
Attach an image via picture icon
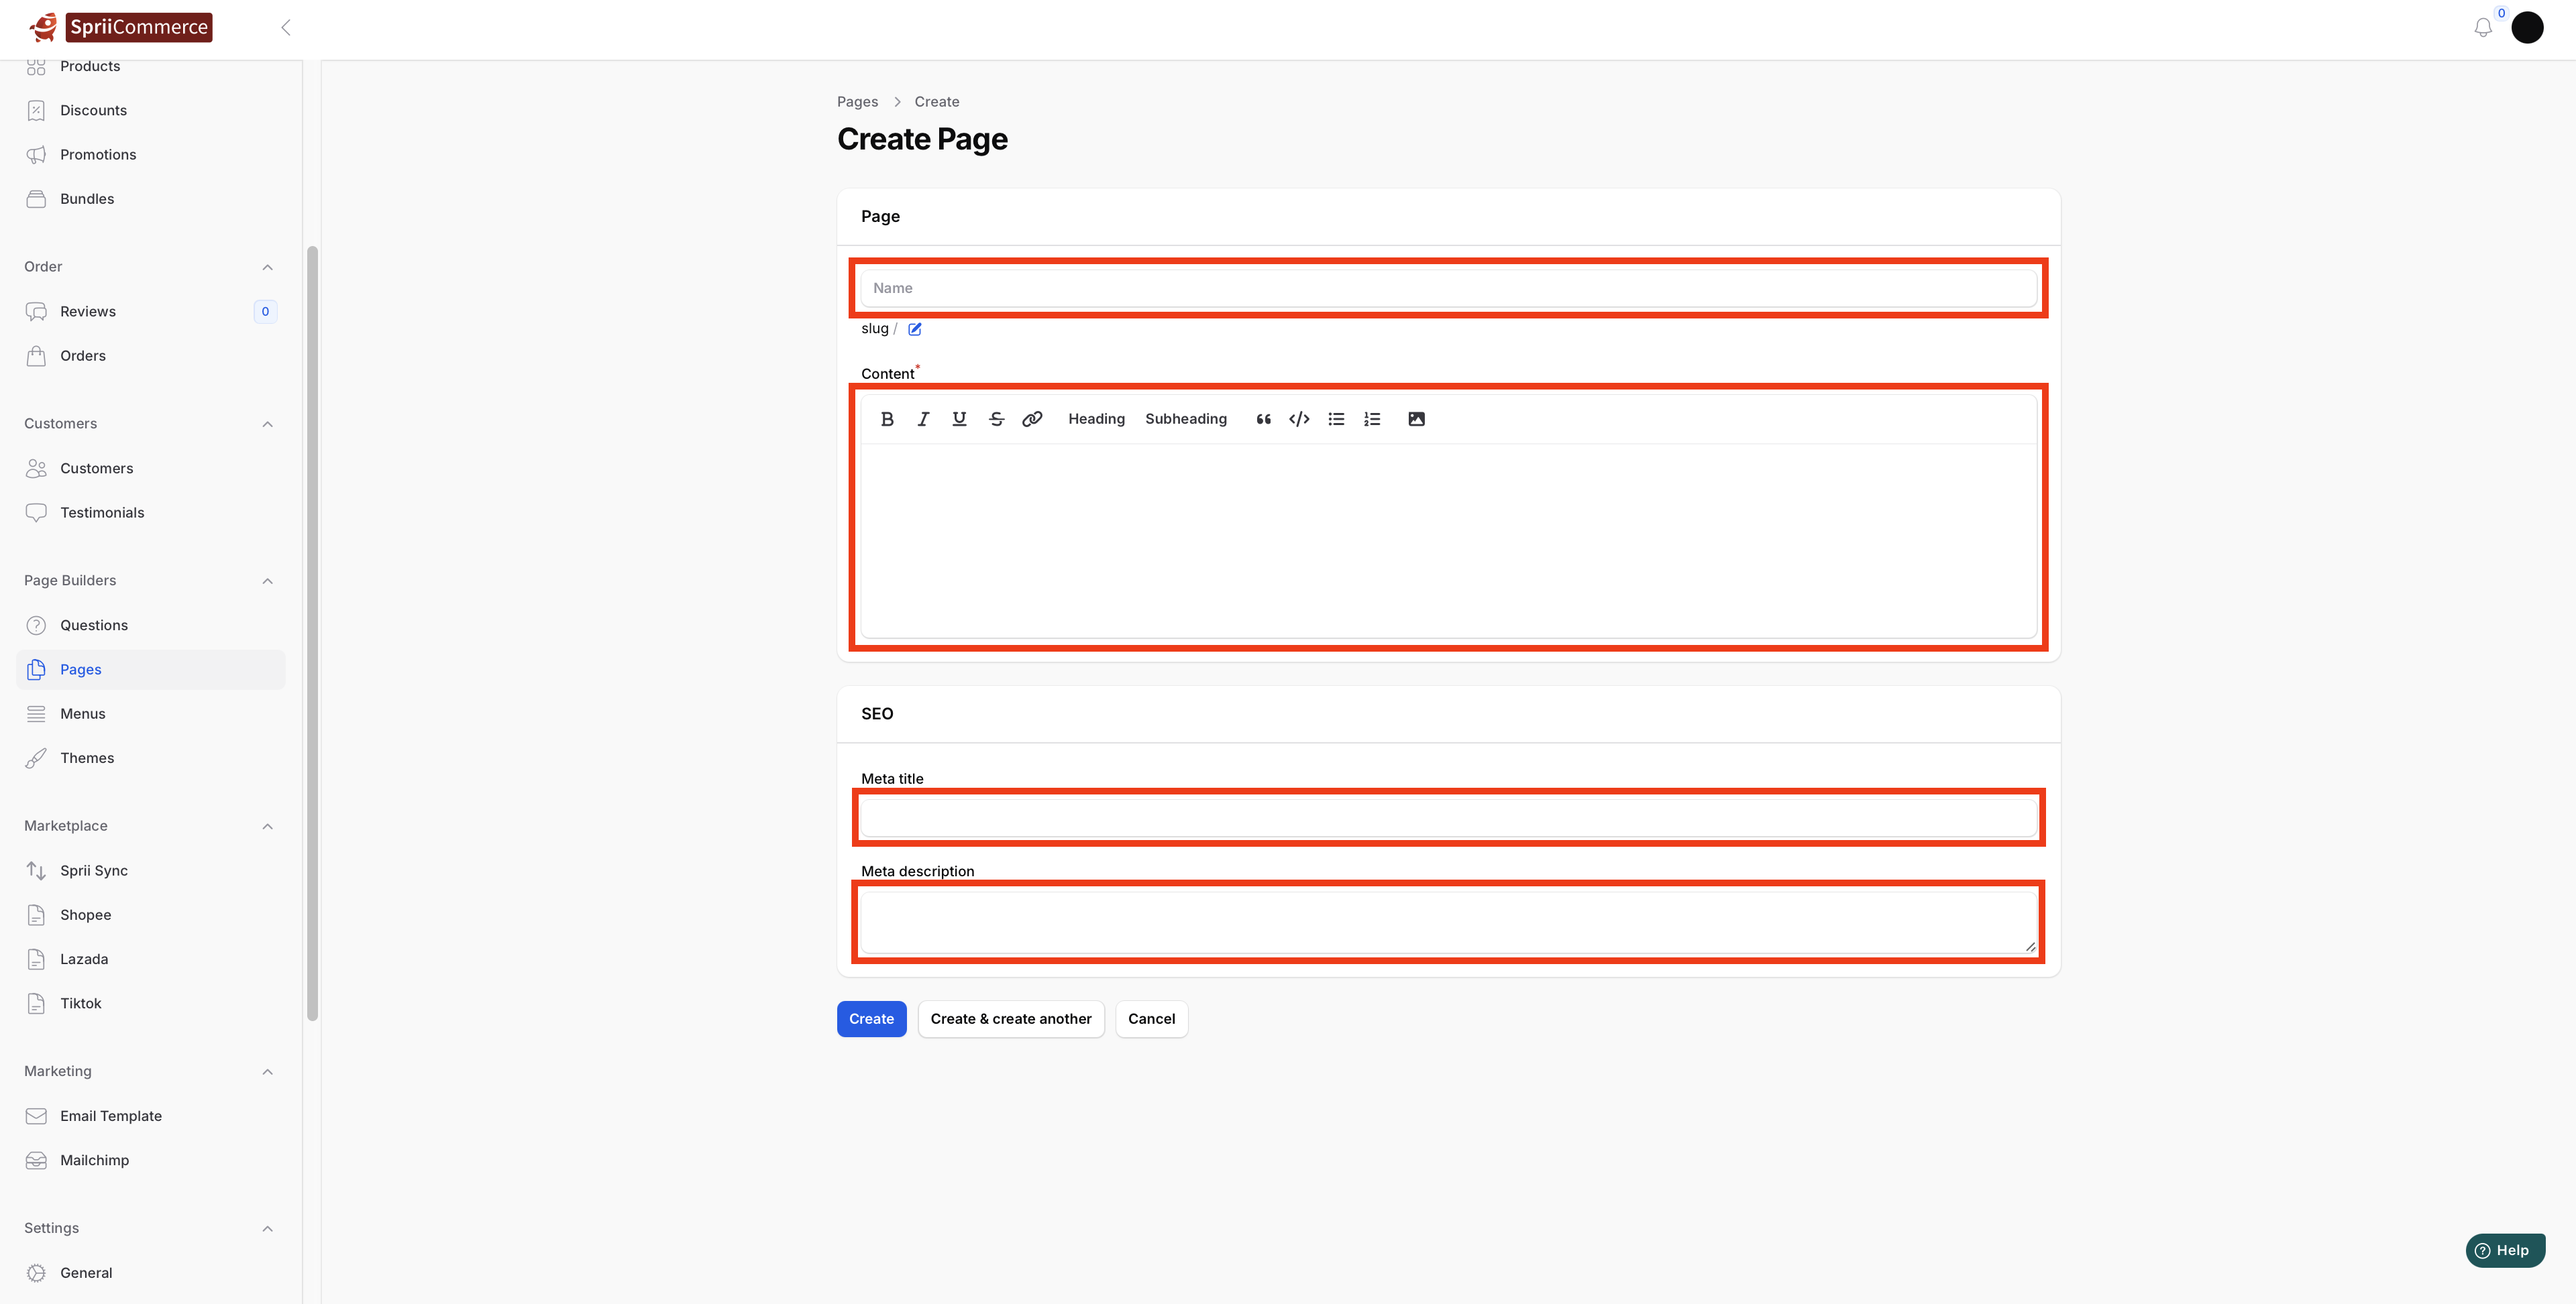(x=1416, y=418)
